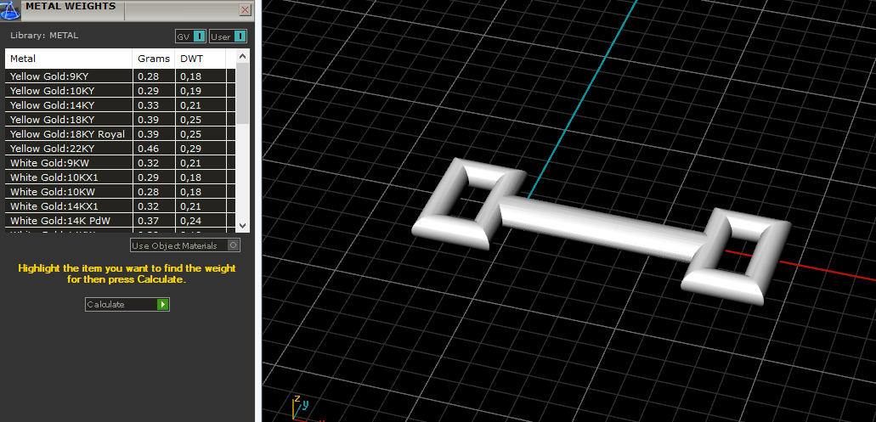876x422 pixels.
Task: Toggle Use Object Materials option
Action: 185,245
